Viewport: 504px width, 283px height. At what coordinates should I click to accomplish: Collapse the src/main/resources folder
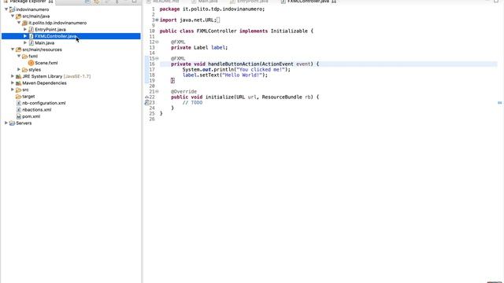(13, 50)
